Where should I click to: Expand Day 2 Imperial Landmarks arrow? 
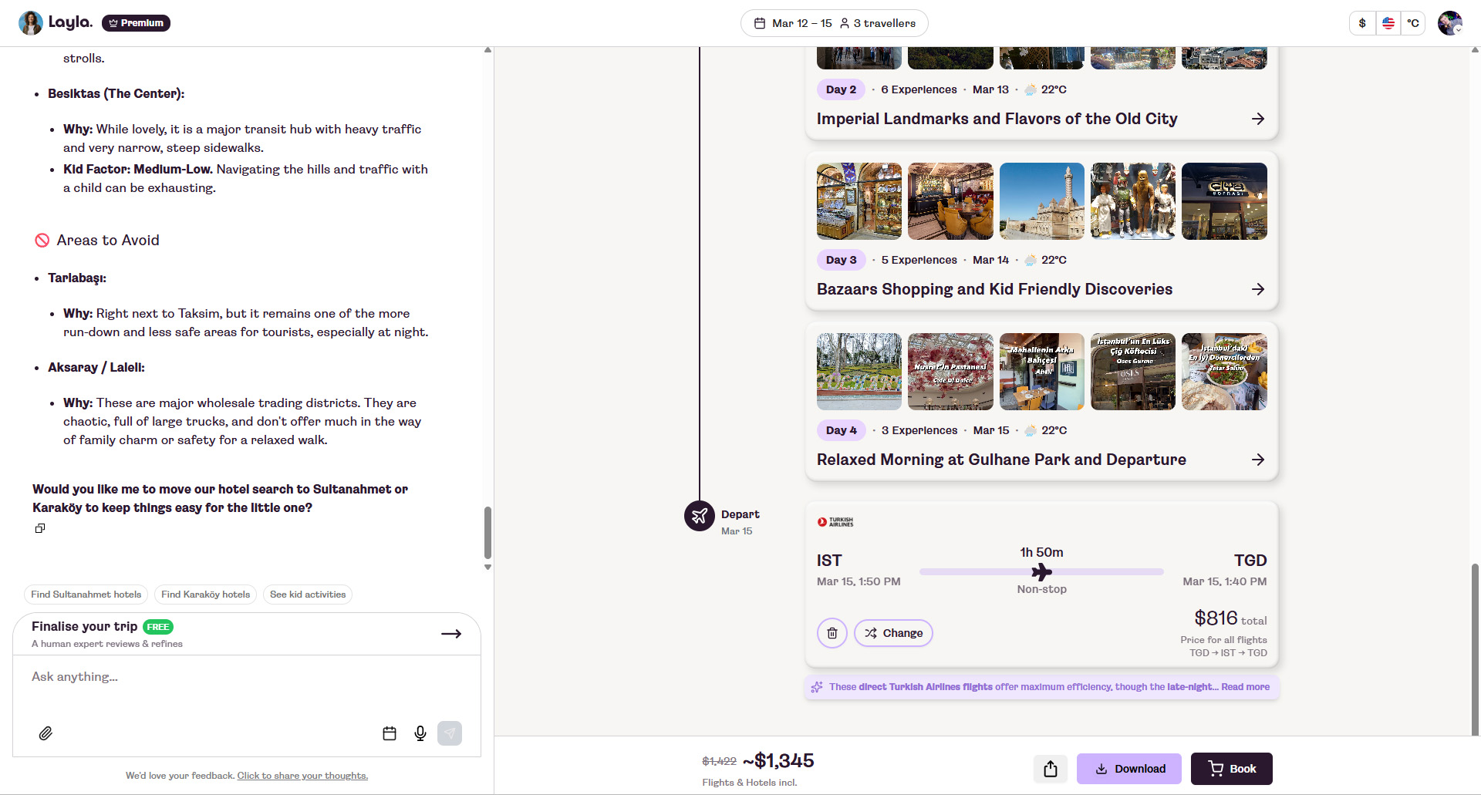pos(1258,119)
